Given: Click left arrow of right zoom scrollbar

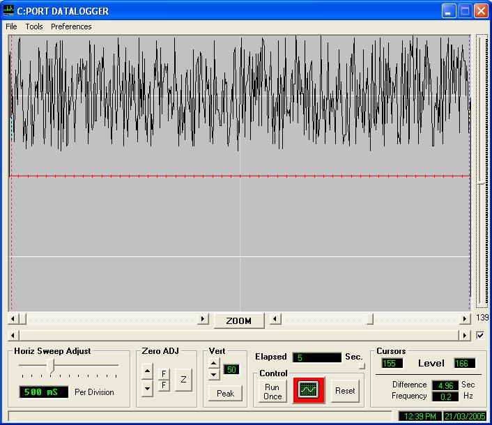Looking at the screenshot, I should click(x=275, y=319).
